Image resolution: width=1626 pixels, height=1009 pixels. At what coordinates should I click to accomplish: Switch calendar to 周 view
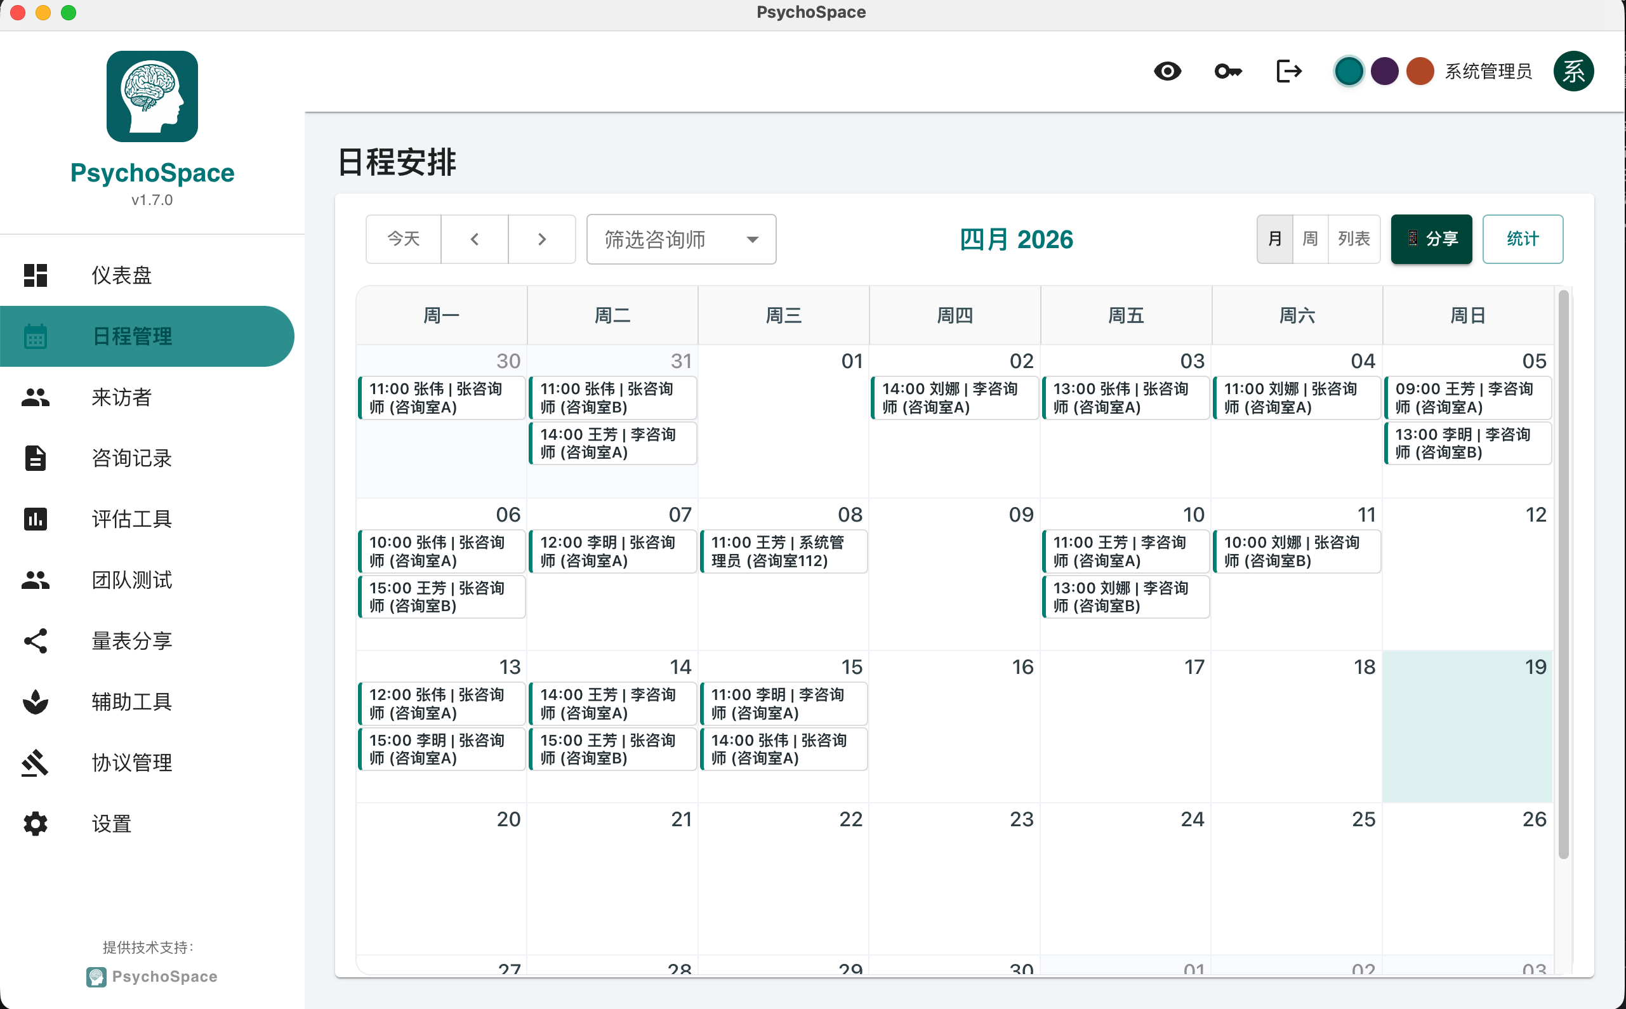pyautogui.click(x=1310, y=239)
